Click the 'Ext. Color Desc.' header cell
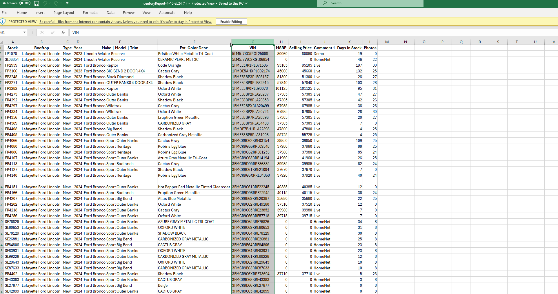This screenshot has width=558, height=294. (x=194, y=48)
